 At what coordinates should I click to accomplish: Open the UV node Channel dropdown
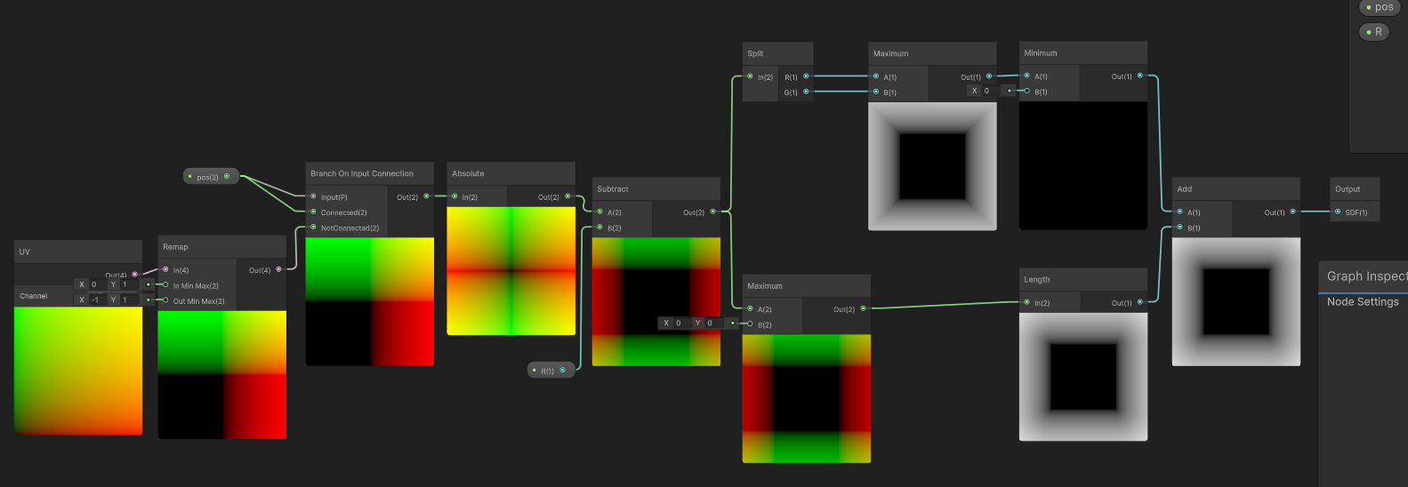[x=44, y=296]
